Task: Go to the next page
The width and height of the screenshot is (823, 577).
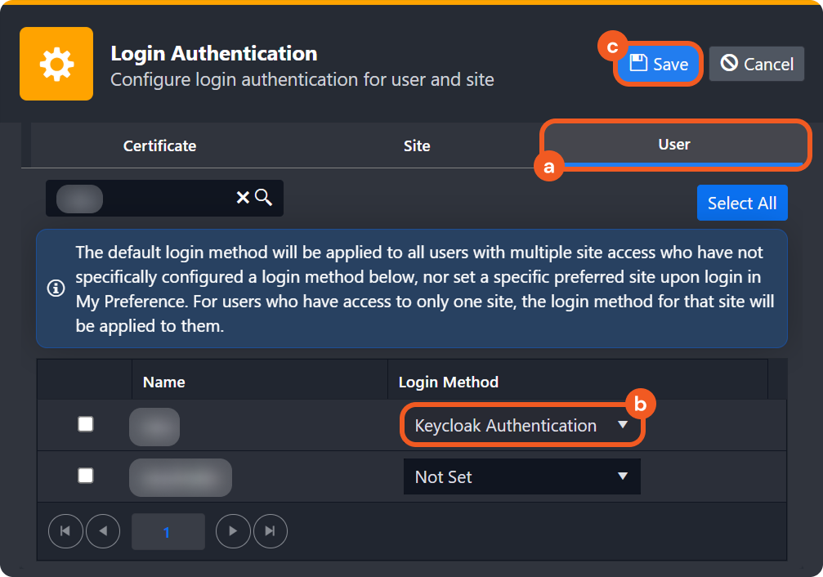Action: pos(233,531)
